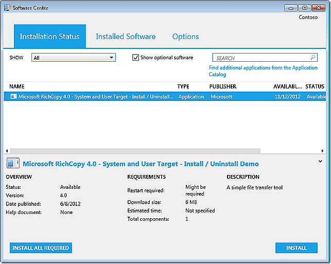Click INSTALL ALL REQUIRED button
Image resolution: width=331 pixels, height=264 pixels.
(x=41, y=248)
